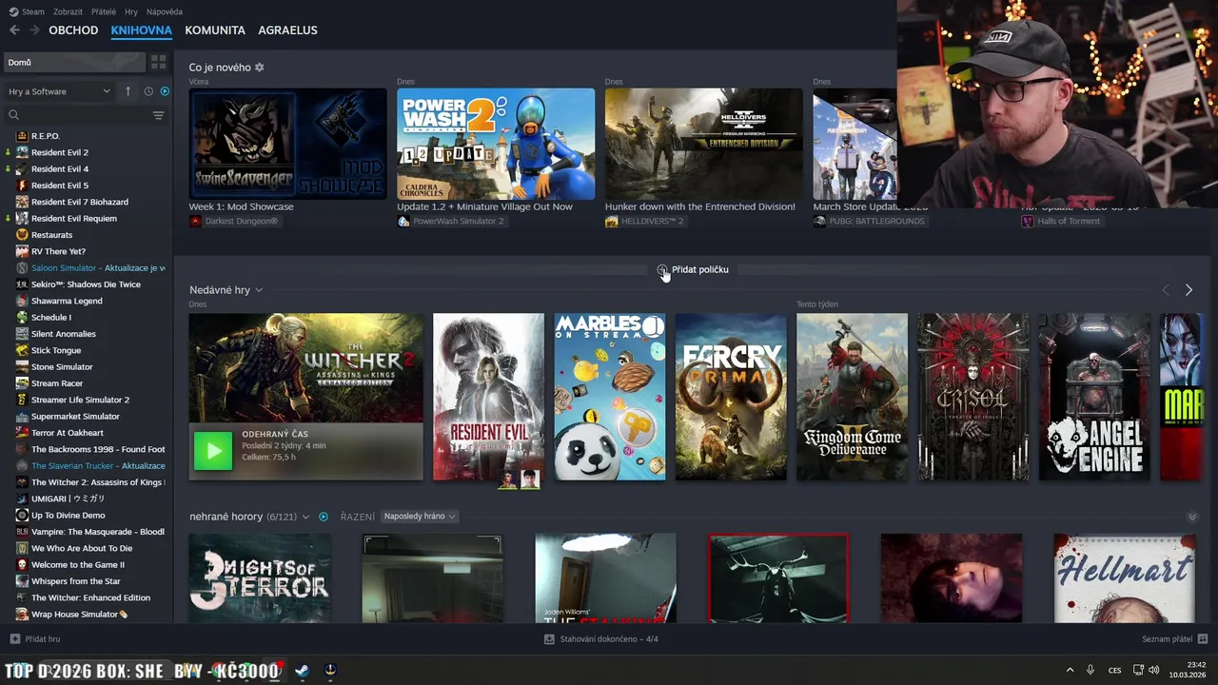Collapse nehrané horory shelf with chevron
1218x685 pixels.
point(1192,518)
